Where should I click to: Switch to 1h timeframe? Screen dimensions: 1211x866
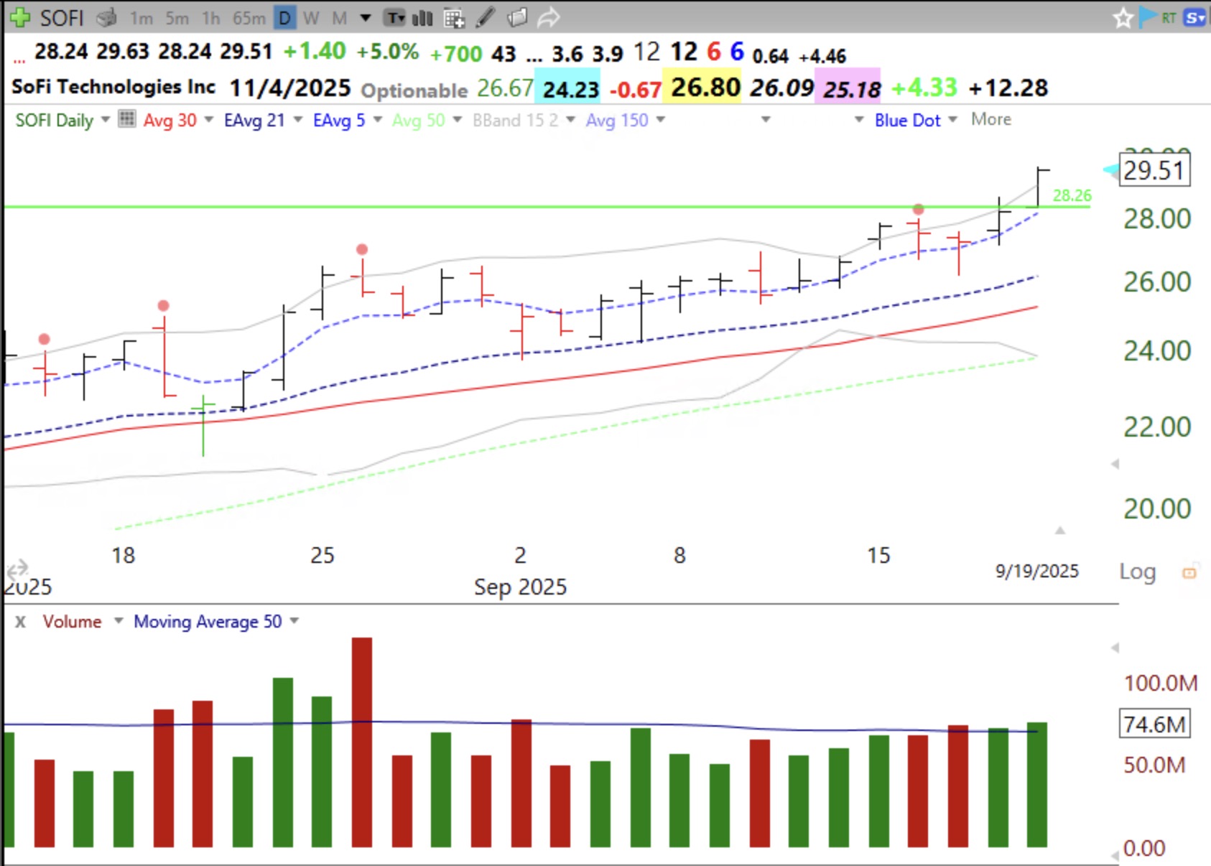(x=210, y=18)
